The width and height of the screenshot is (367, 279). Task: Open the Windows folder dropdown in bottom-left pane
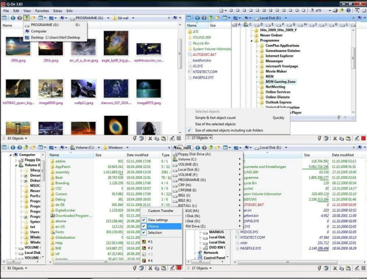[127, 148]
